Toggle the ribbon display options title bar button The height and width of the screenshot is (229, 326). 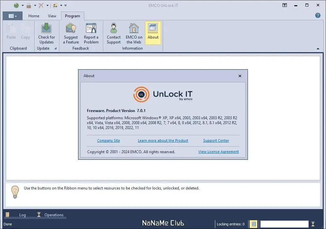pos(285,5)
